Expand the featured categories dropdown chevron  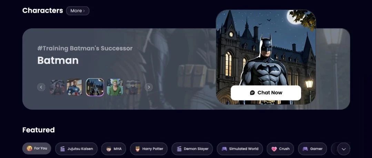(343, 149)
